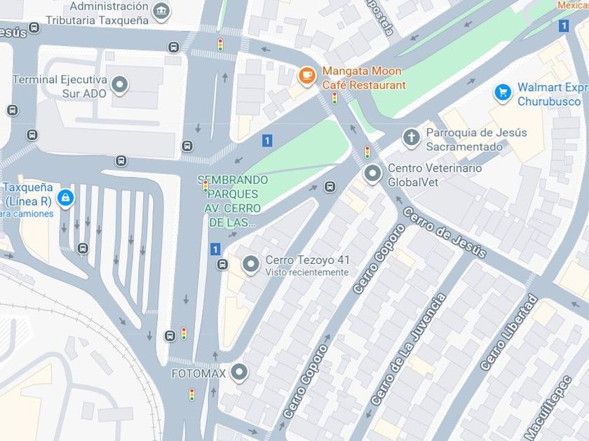Click the Cerro de La Juvencia street label

(408, 349)
